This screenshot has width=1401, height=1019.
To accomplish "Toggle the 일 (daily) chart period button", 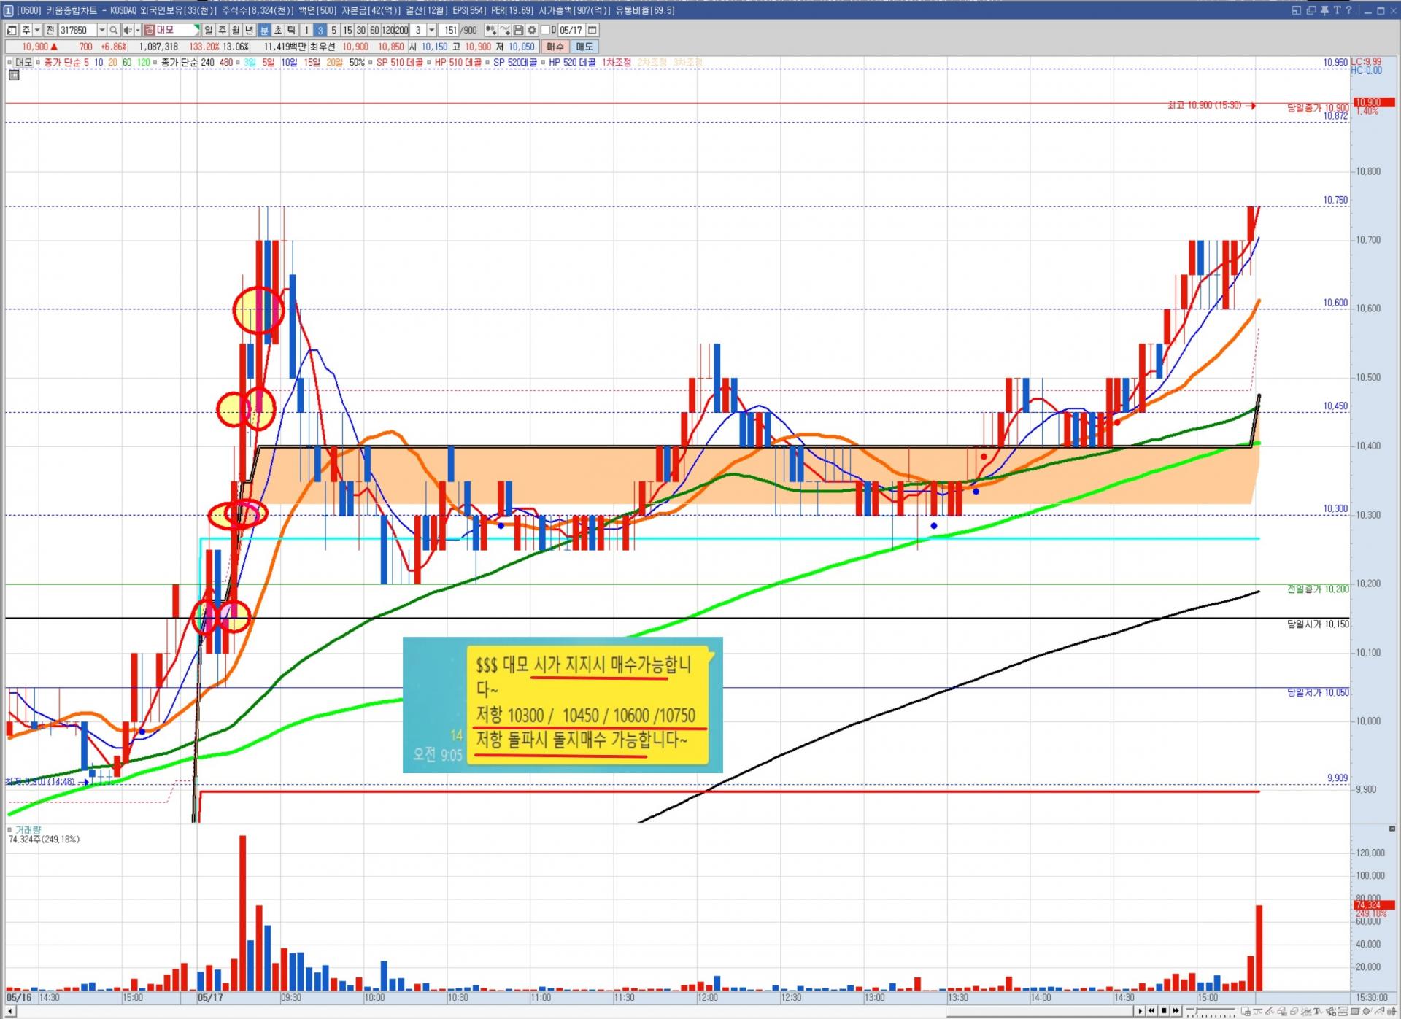I will pyautogui.click(x=209, y=30).
